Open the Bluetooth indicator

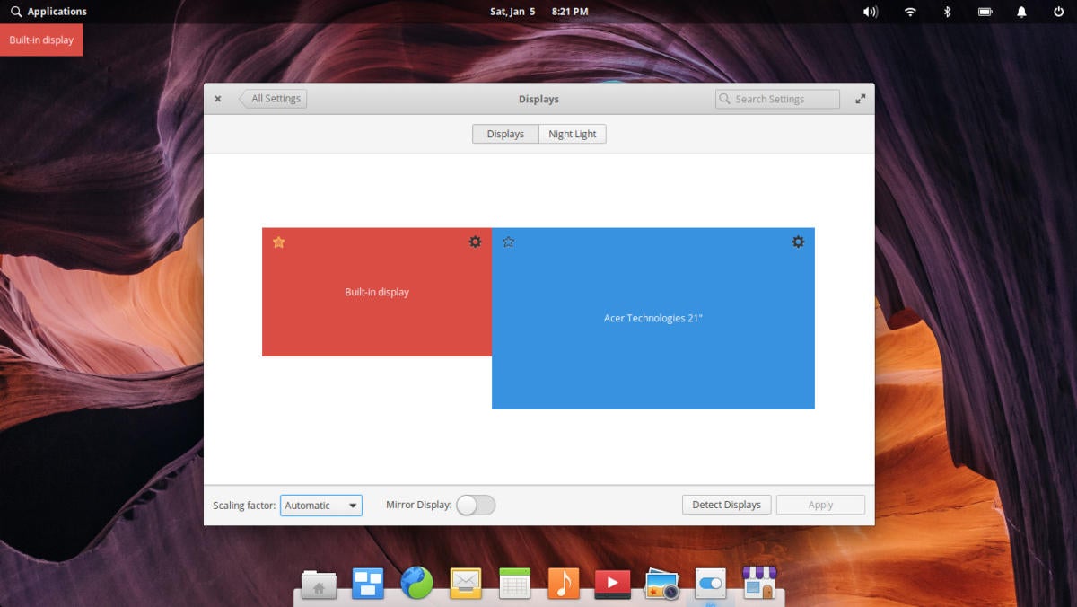947,12
